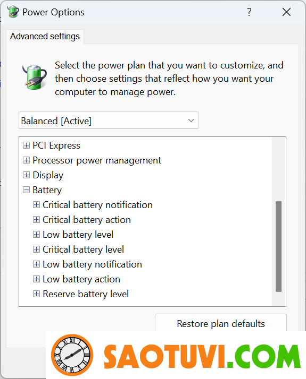Expand Processor power management settings
306x379 pixels.
coord(26,160)
